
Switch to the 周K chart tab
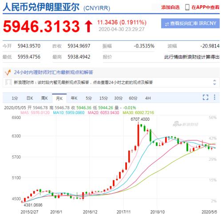click(x=44, y=98)
